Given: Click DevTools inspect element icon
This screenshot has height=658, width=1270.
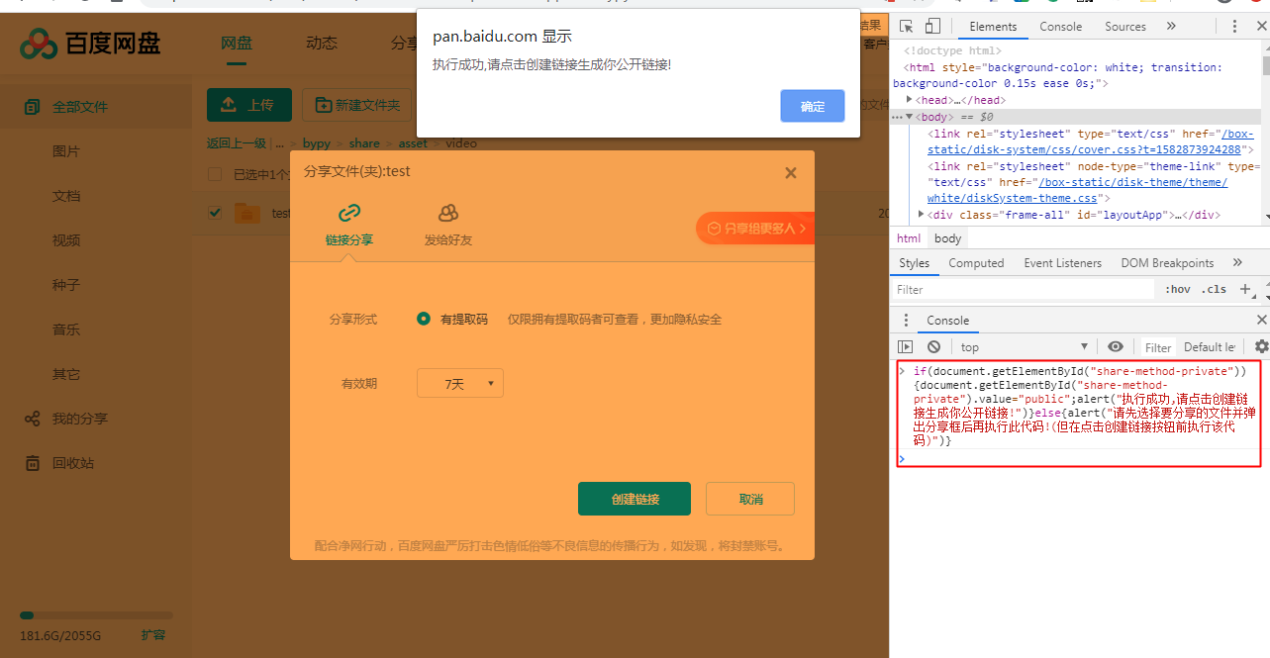Looking at the screenshot, I should coord(907,27).
